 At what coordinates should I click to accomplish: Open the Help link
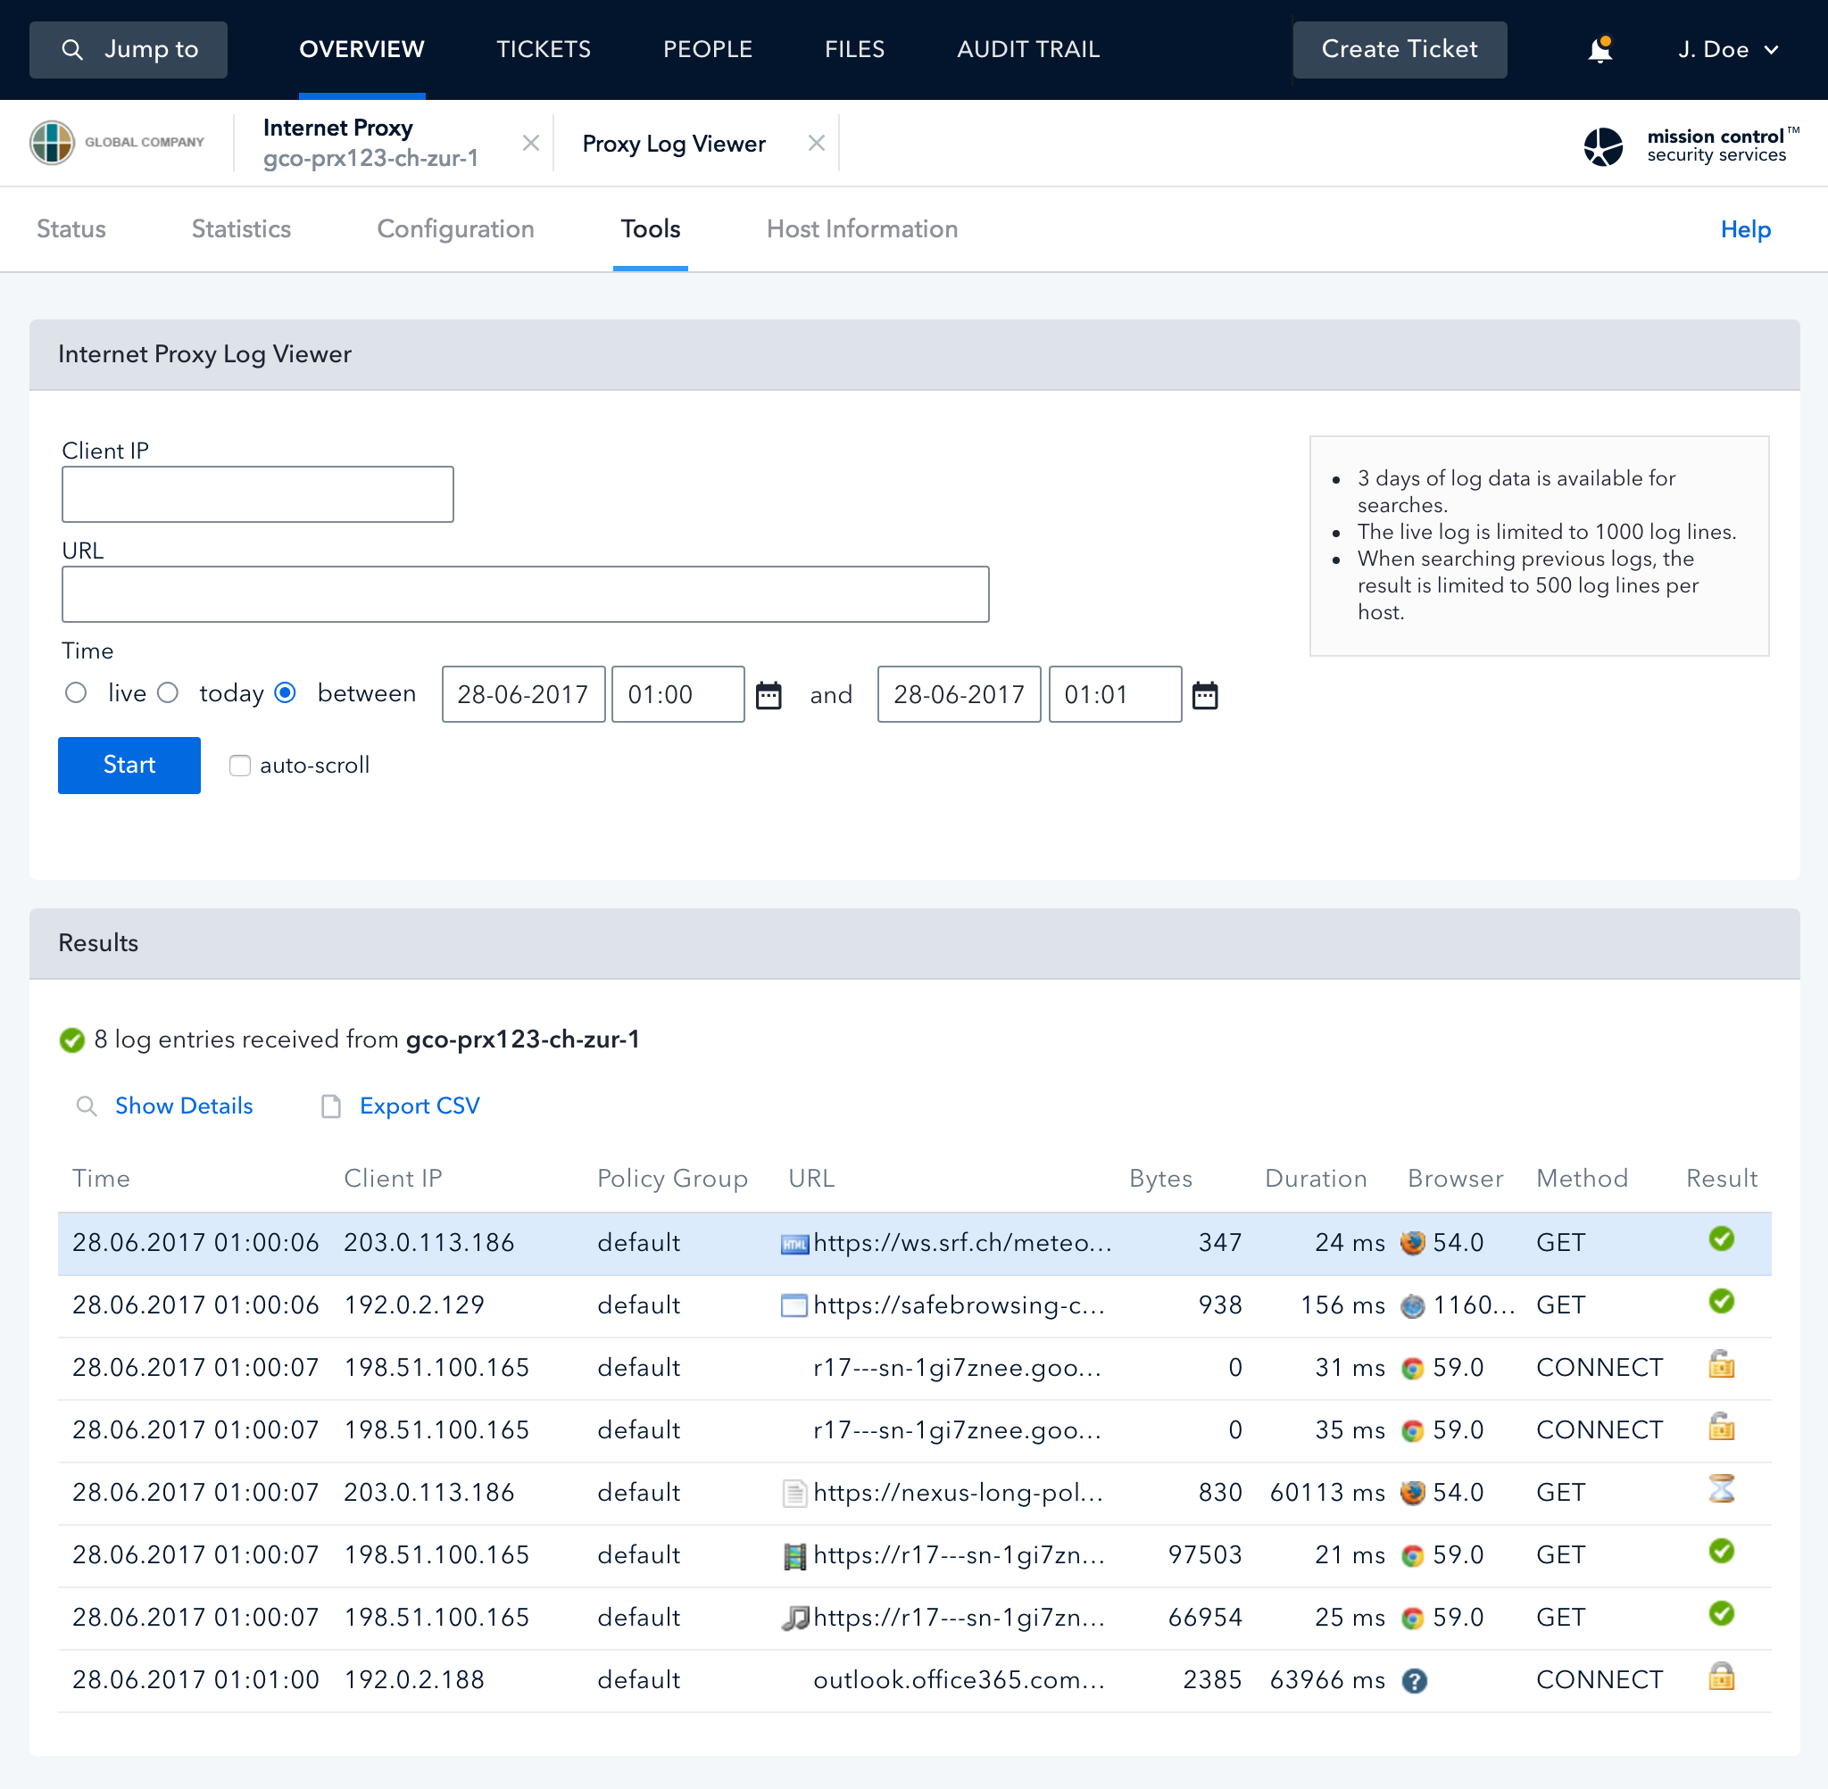[1745, 229]
